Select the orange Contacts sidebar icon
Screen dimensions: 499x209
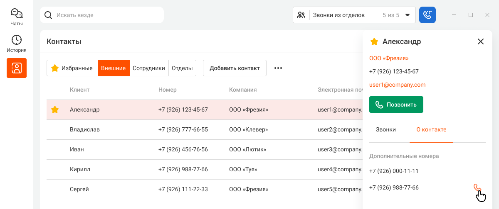pos(17,68)
